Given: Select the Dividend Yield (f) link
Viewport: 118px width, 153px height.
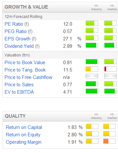Looking at the screenshot, I should (22, 46).
